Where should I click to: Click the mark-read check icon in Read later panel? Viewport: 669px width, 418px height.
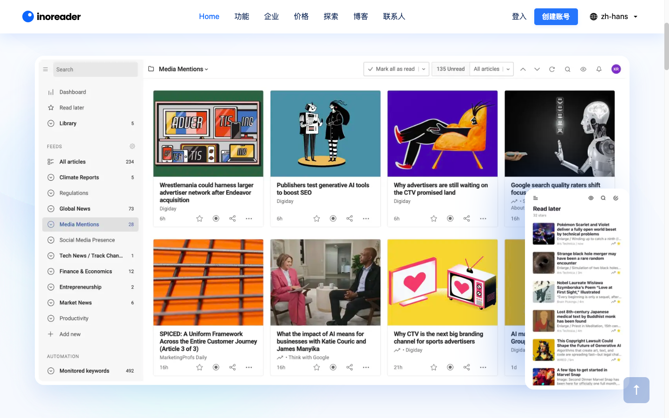coord(616,198)
